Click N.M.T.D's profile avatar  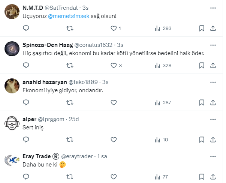tap(12, 12)
